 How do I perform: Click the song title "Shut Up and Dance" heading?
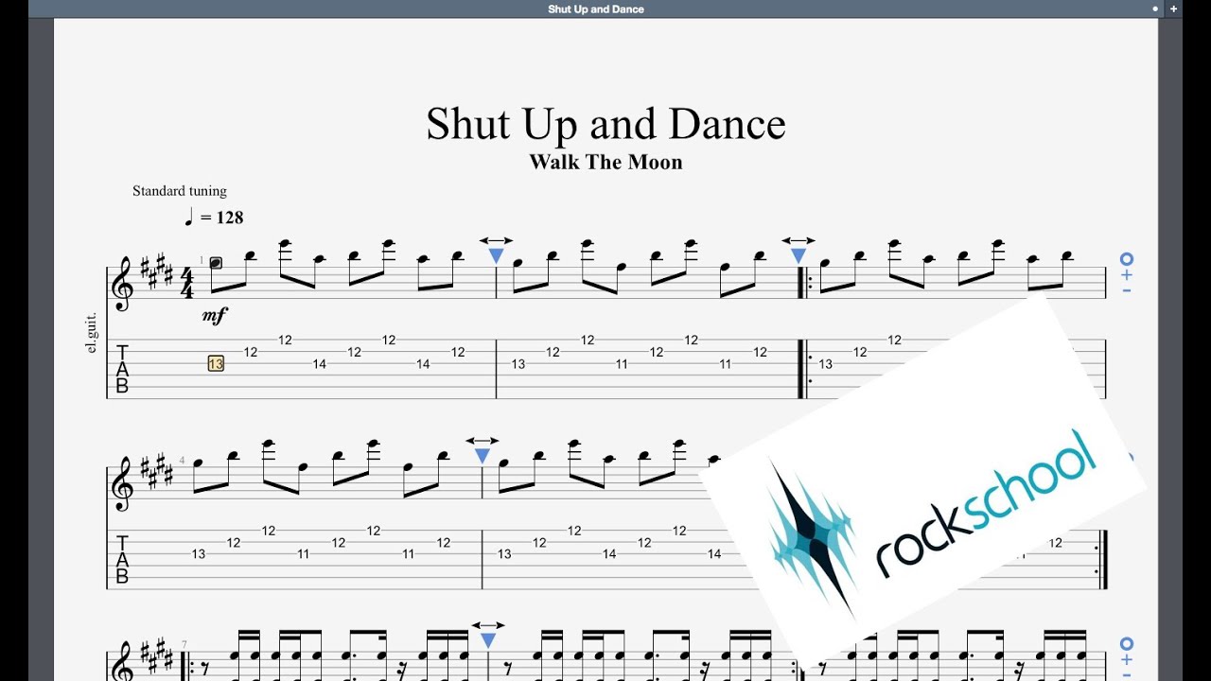tap(605, 124)
